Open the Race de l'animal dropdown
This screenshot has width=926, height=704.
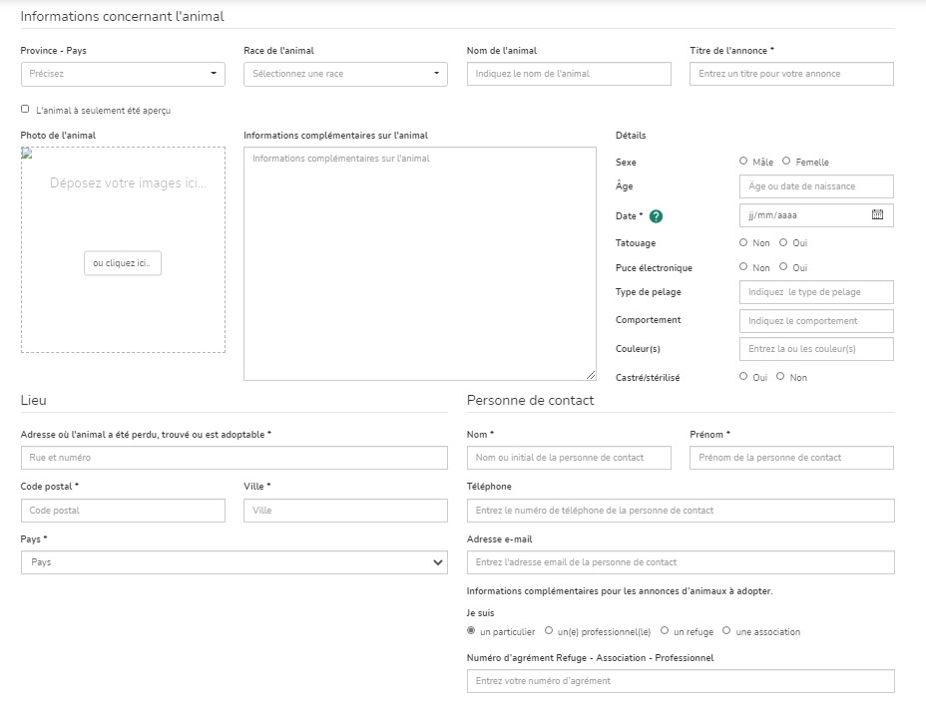tap(345, 75)
